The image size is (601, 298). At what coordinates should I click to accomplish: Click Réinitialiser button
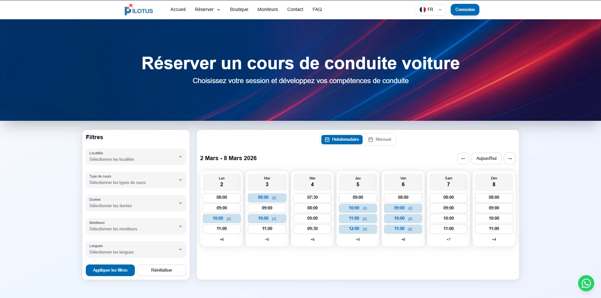tap(162, 270)
